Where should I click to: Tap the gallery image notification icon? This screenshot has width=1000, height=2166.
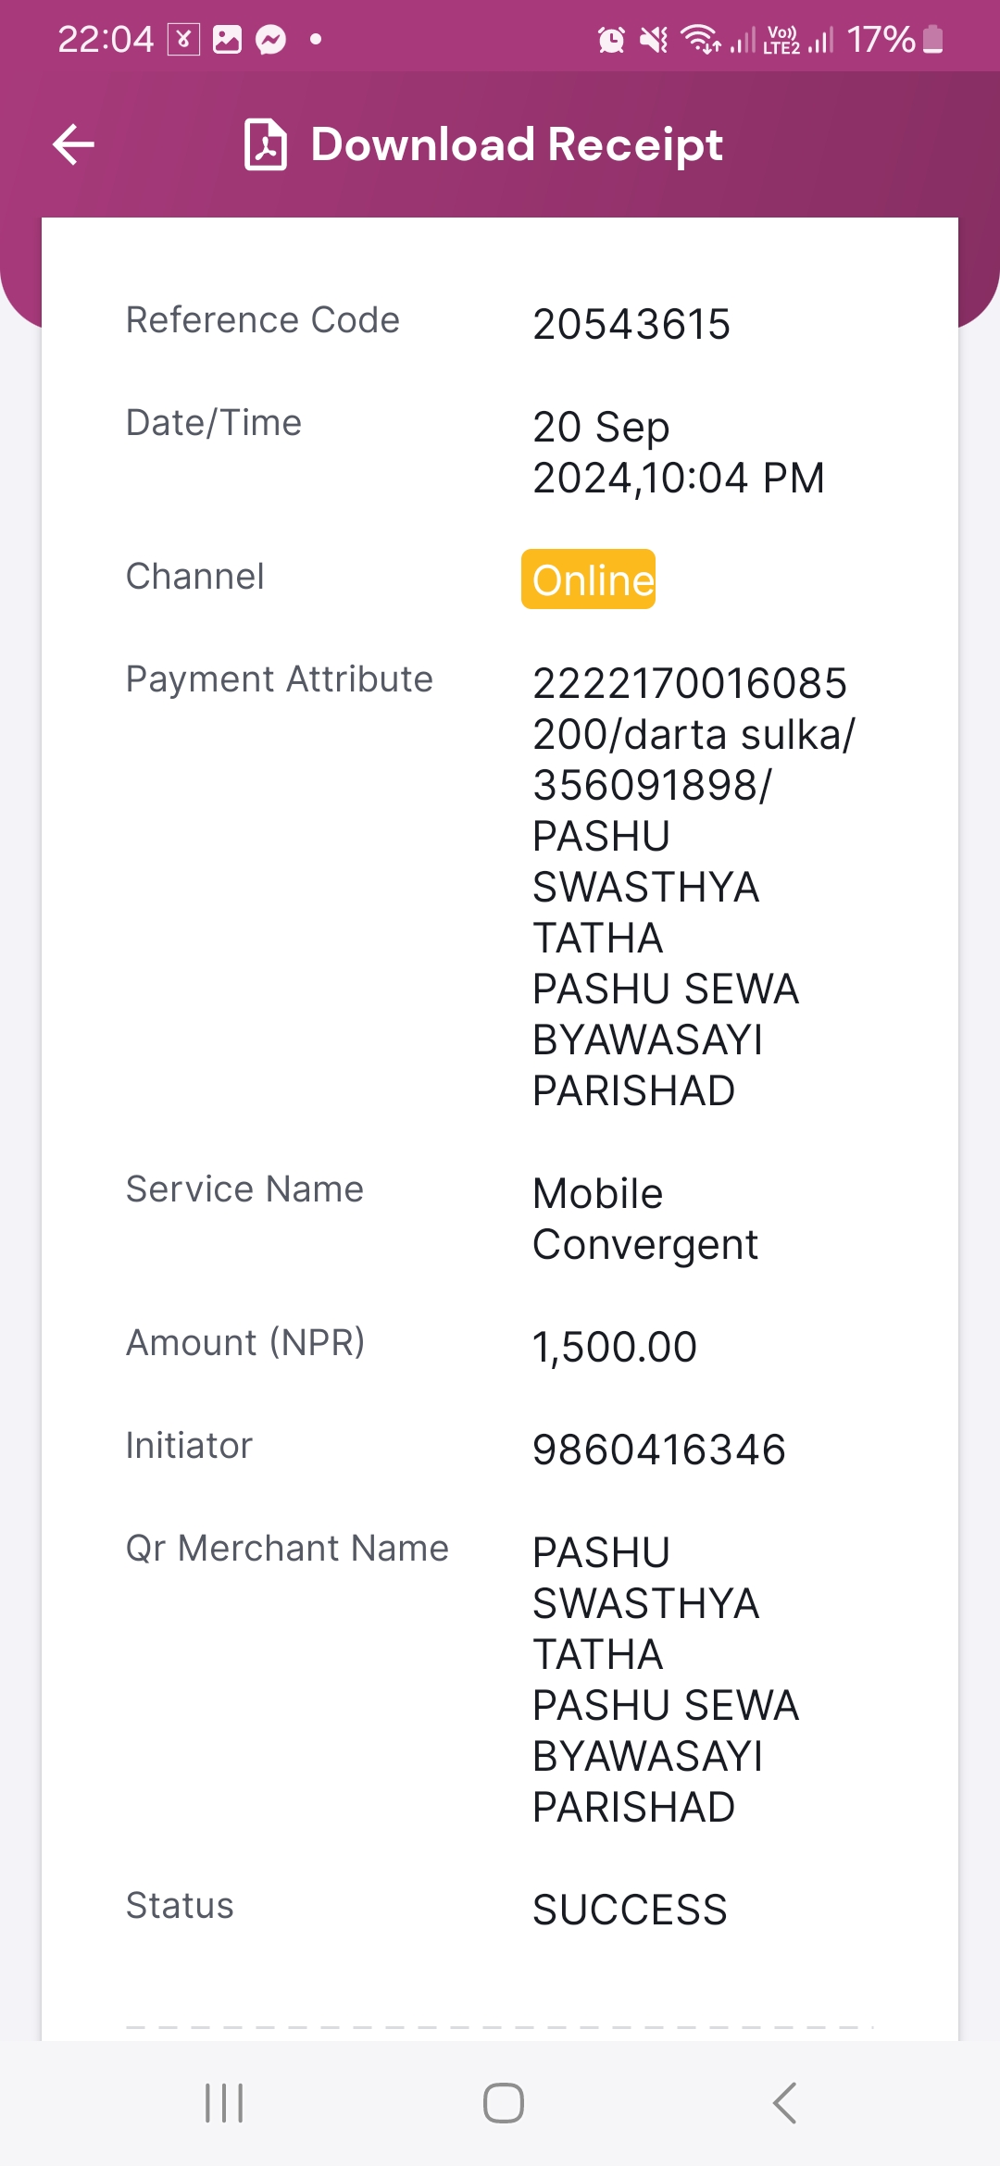point(227,40)
